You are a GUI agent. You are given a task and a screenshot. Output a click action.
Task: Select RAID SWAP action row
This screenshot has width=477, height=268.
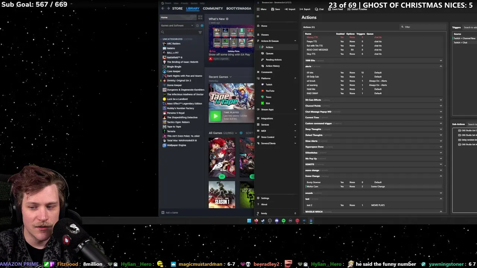(373, 93)
